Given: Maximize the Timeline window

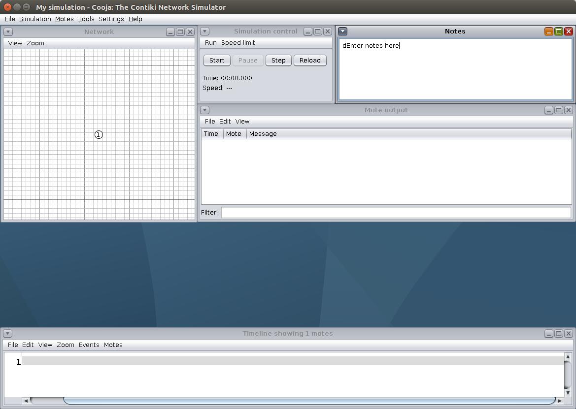Looking at the screenshot, I should [559, 333].
